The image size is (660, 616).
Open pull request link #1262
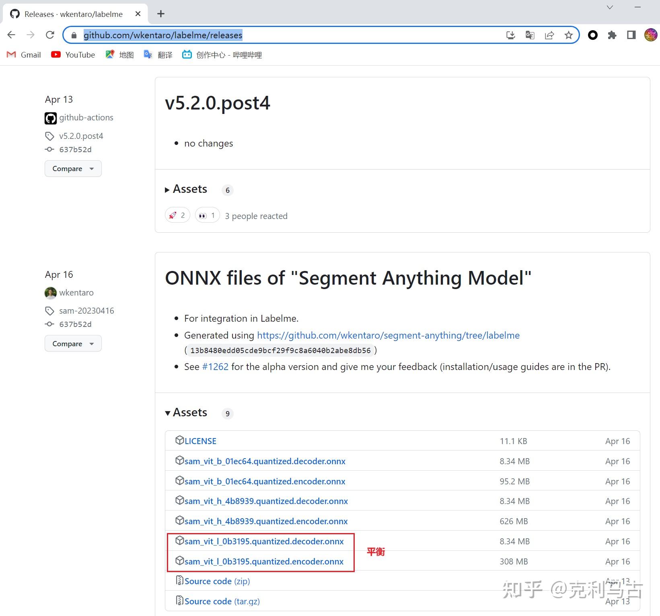click(215, 367)
